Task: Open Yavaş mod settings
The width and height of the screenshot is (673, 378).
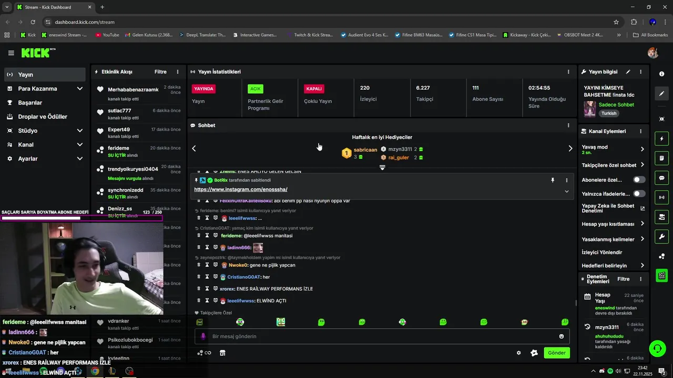Action: pyautogui.click(x=613, y=149)
